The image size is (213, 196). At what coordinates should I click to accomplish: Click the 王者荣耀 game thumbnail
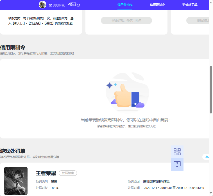[16, 181]
